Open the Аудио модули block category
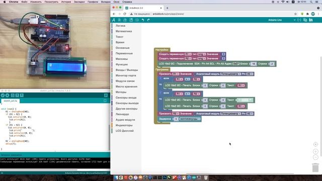The image size is (322, 181). (125, 120)
